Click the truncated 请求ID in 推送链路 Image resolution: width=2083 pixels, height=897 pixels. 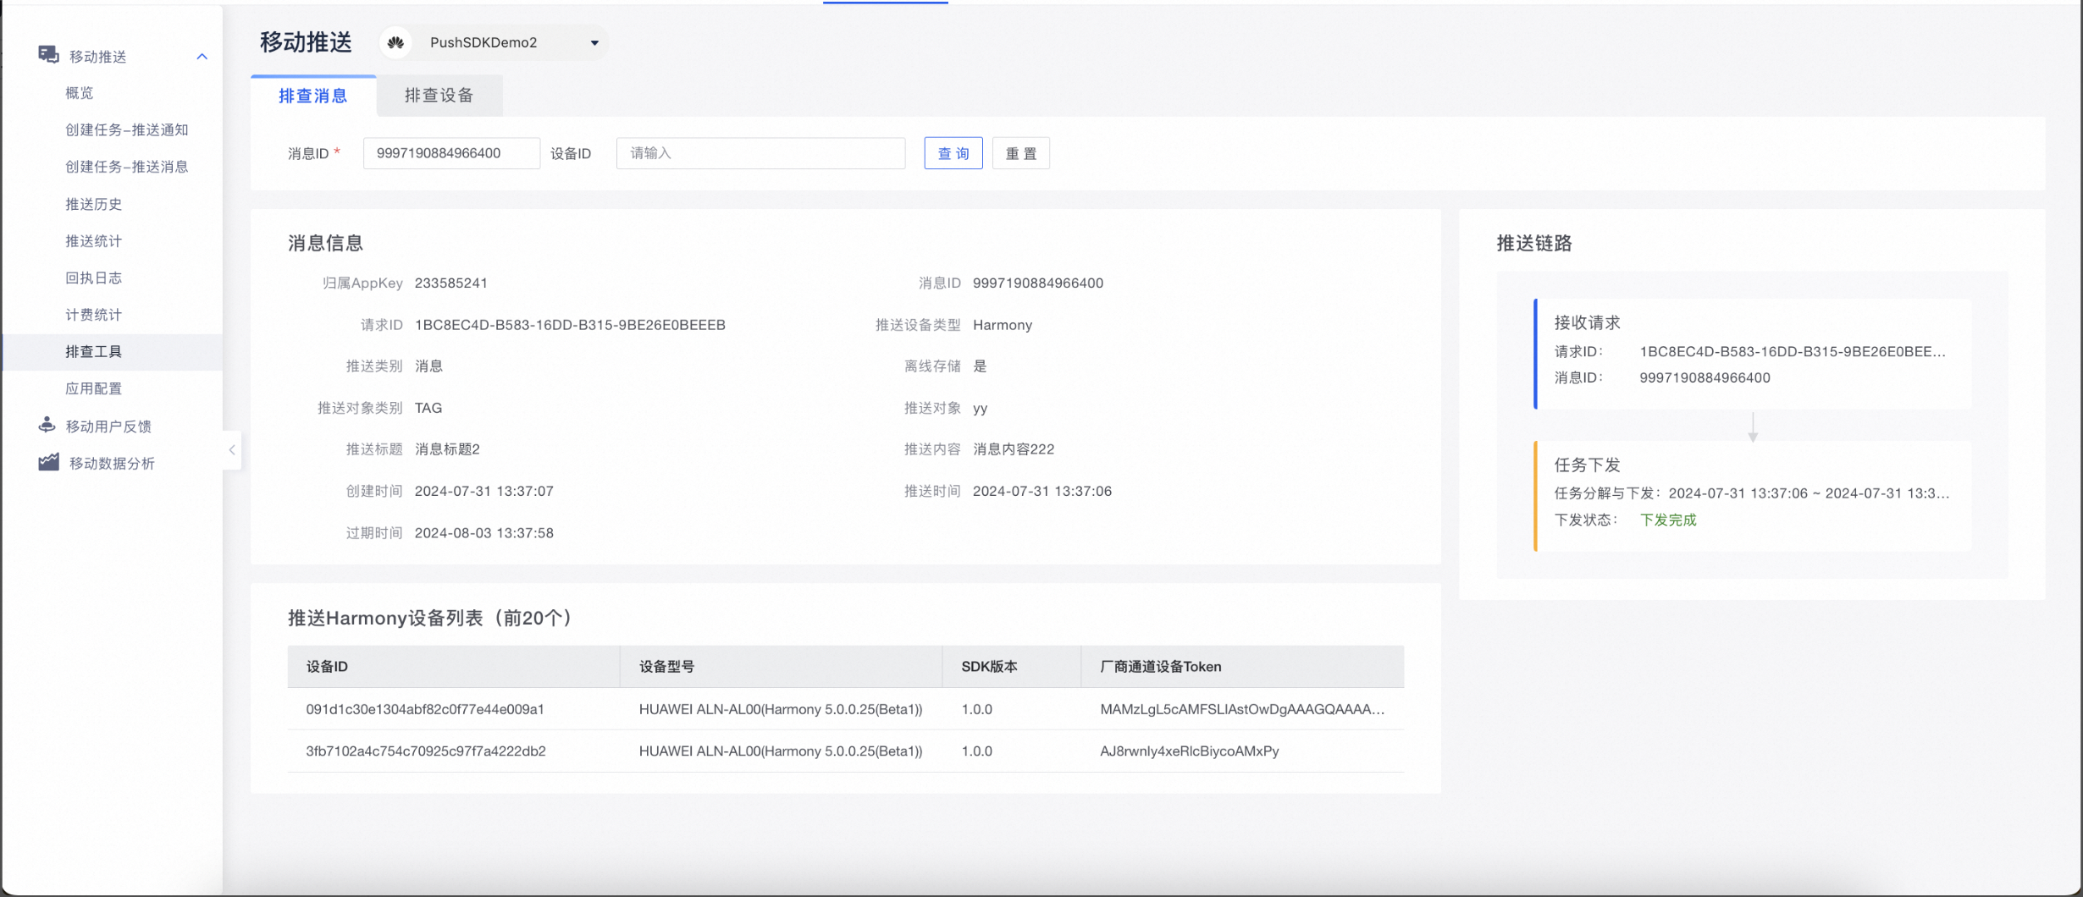[x=1793, y=351]
